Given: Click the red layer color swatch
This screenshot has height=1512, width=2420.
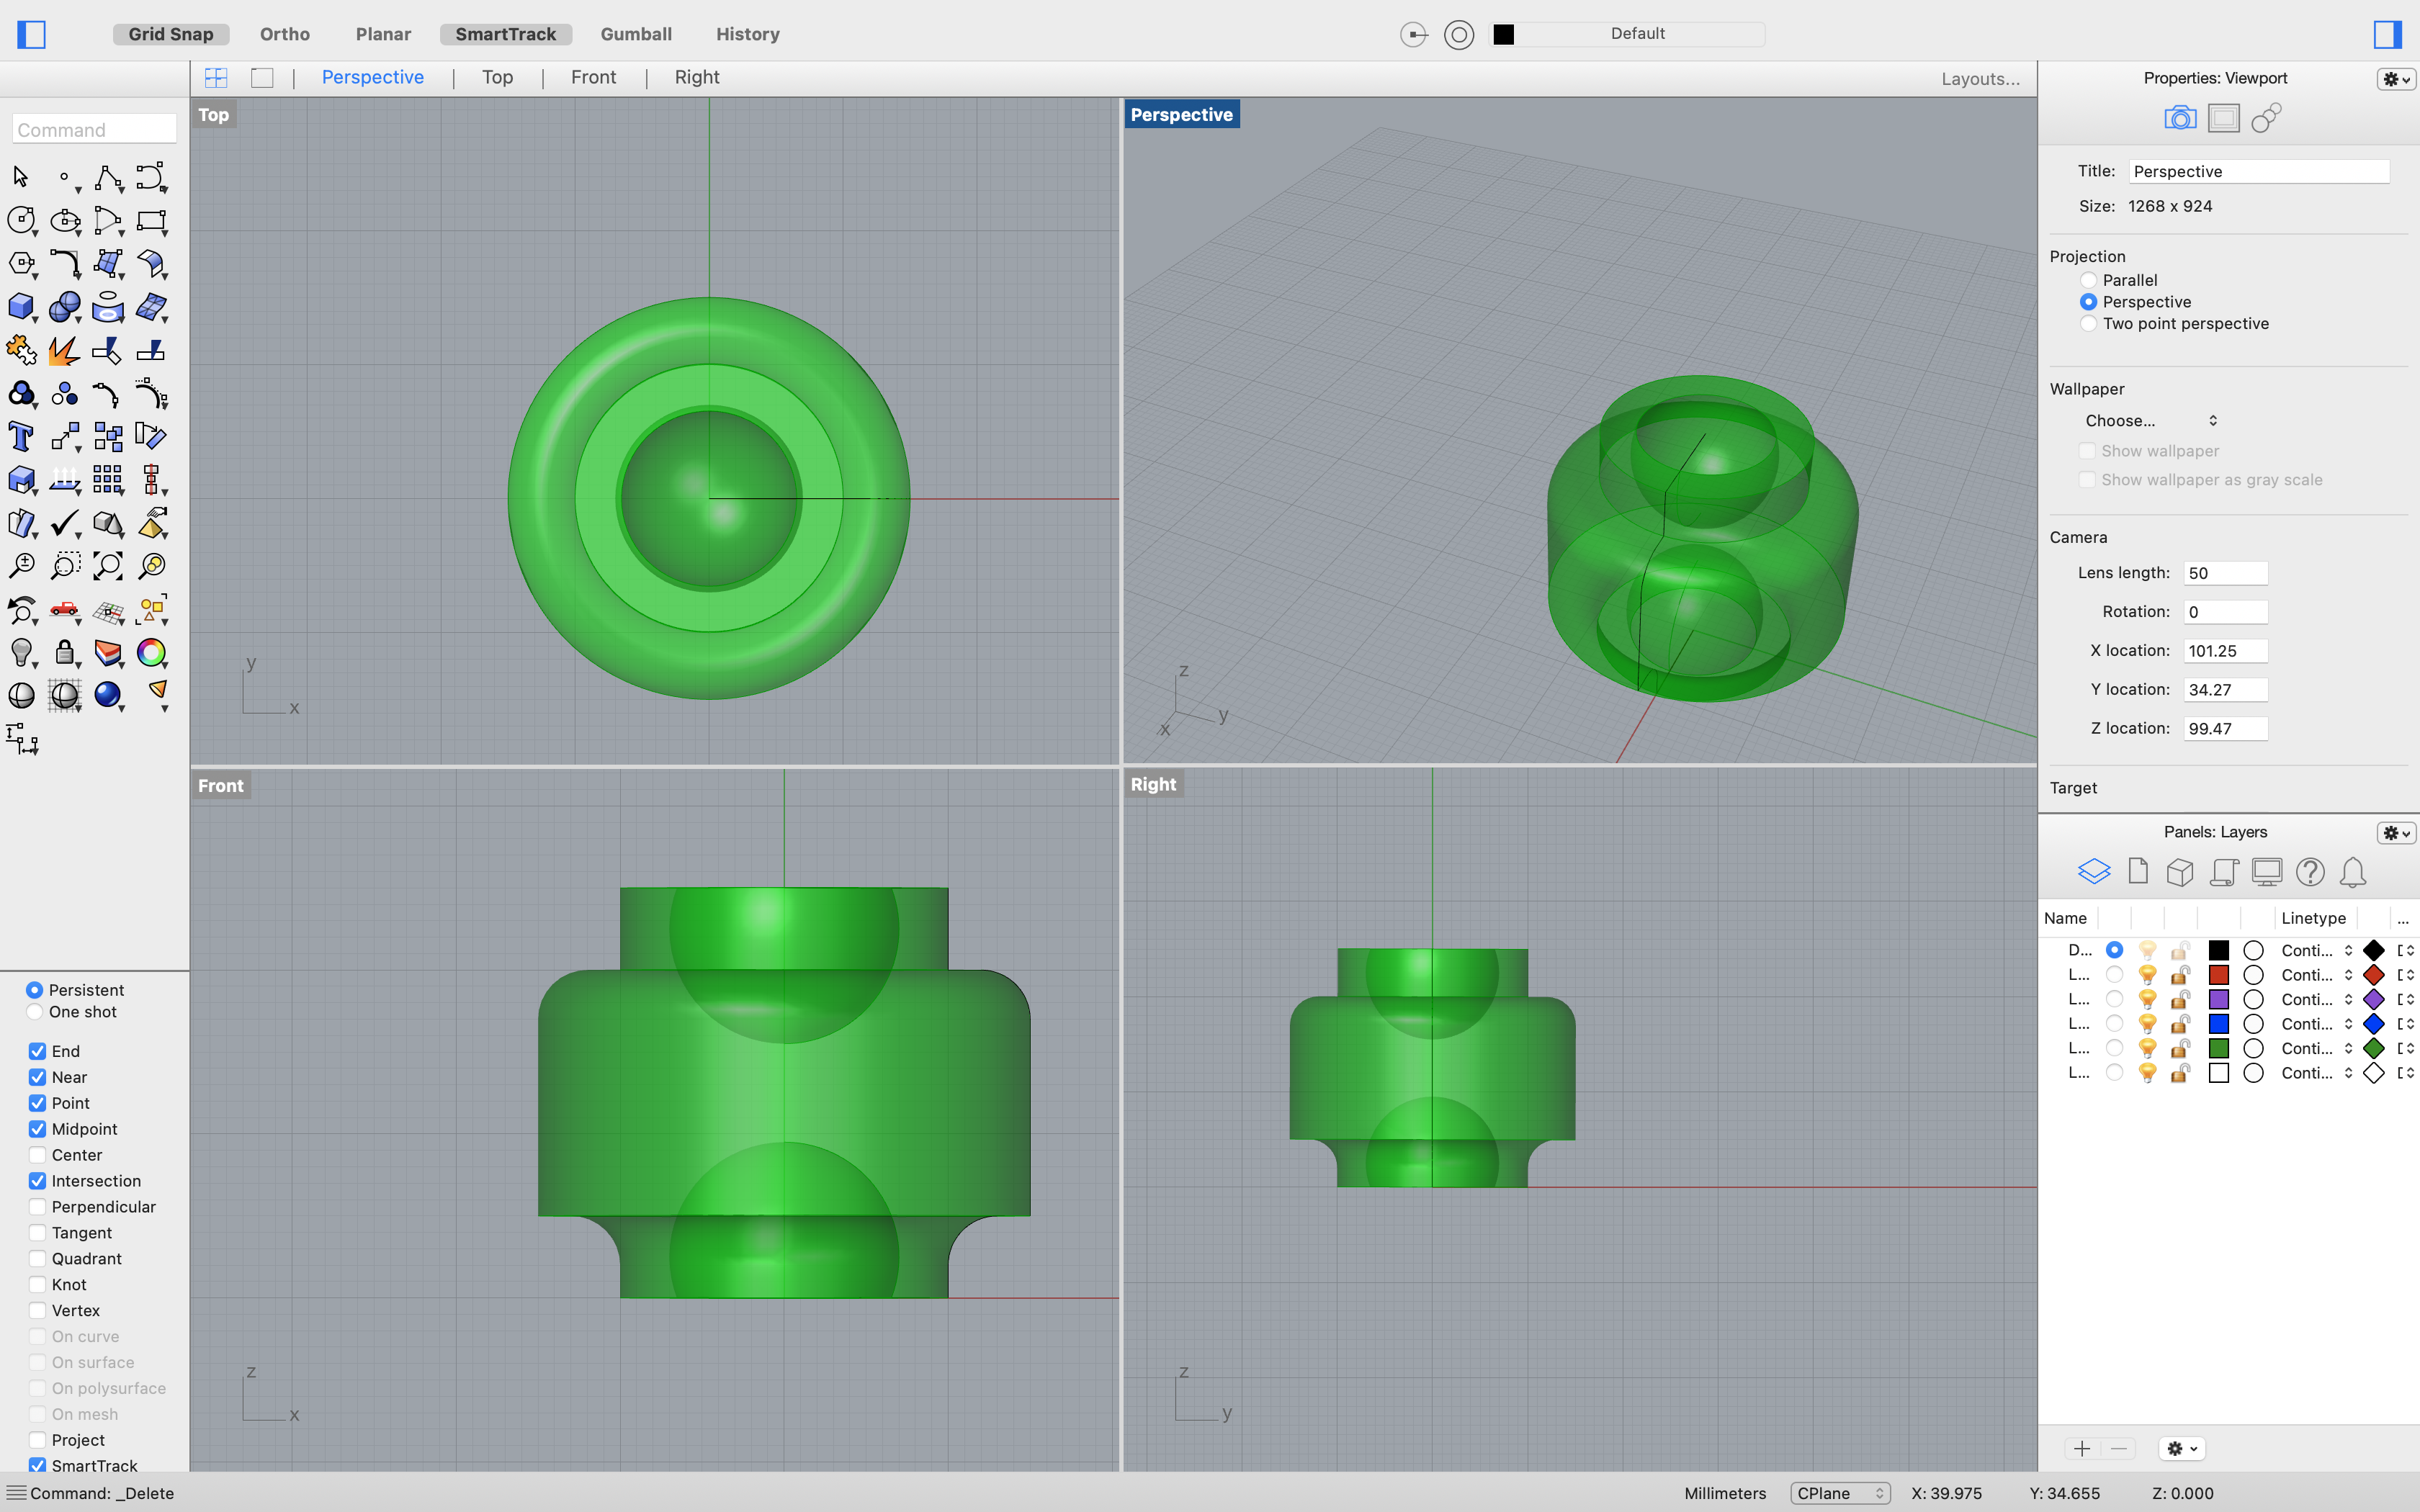Looking at the screenshot, I should click(x=2218, y=975).
